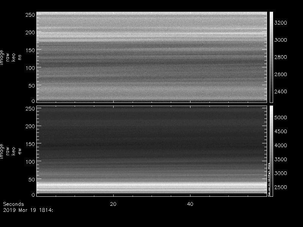
Task: Click the 40 tick label on time axis
Action: pyautogui.click(x=190, y=204)
